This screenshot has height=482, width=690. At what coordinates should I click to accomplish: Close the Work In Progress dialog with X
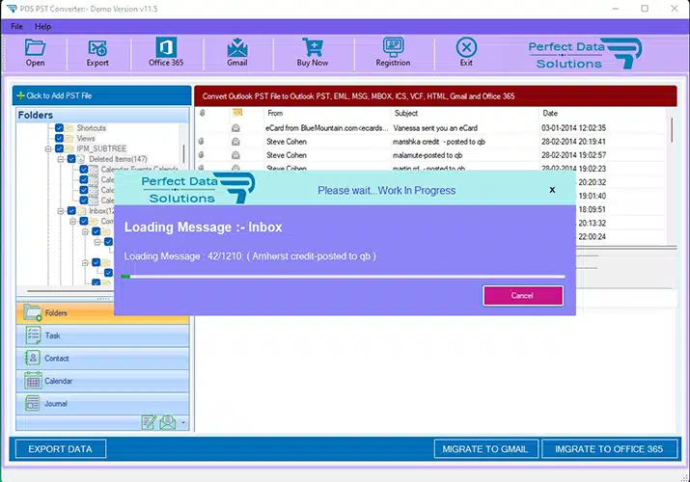tap(552, 190)
